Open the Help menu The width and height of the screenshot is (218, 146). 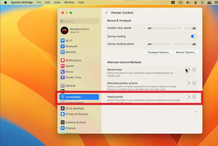81,3
